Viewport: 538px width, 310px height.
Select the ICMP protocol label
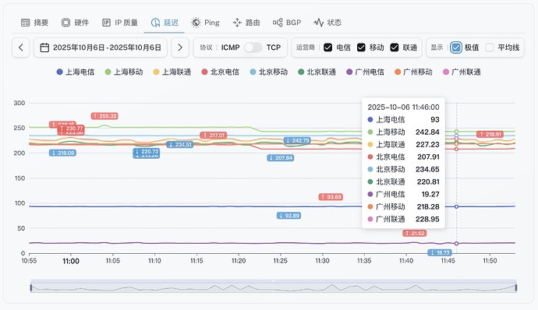click(x=230, y=48)
